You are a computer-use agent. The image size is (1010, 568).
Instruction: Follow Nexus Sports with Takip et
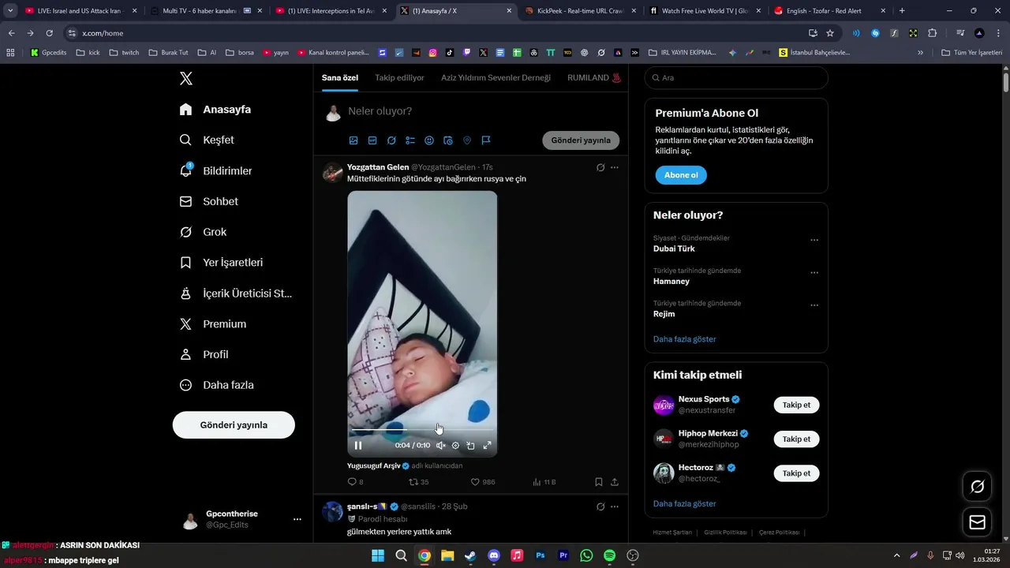(x=796, y=405)
